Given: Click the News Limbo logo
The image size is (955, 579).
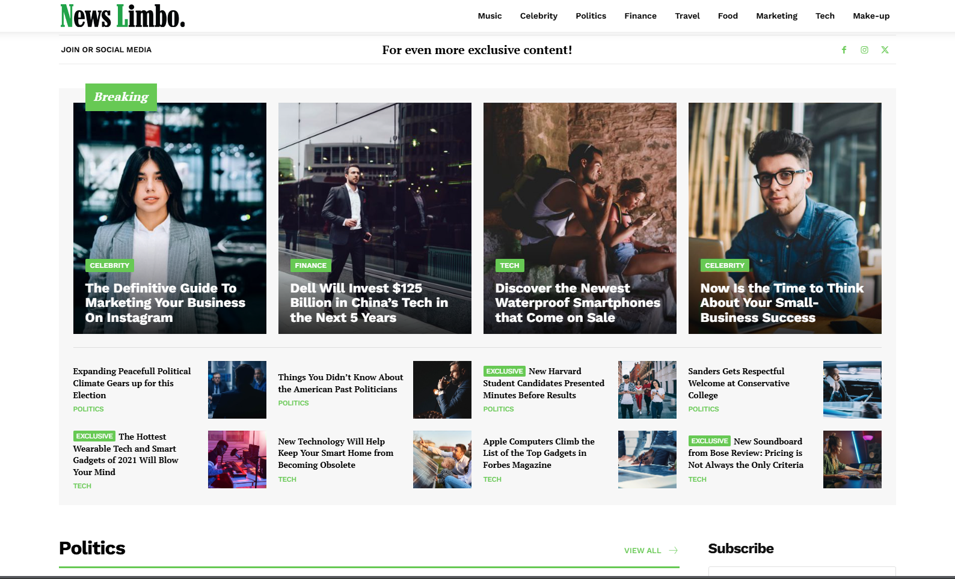Looking at the screenshot, I should tap(123, 16).
